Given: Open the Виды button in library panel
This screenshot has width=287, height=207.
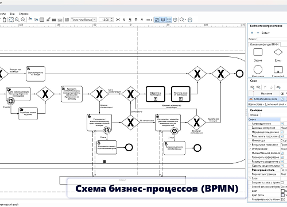Looking at the screenshot, I should click(x=265, y=33).
